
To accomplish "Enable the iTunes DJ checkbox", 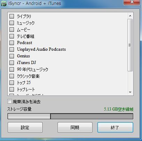I will click(x=12, y=63).
